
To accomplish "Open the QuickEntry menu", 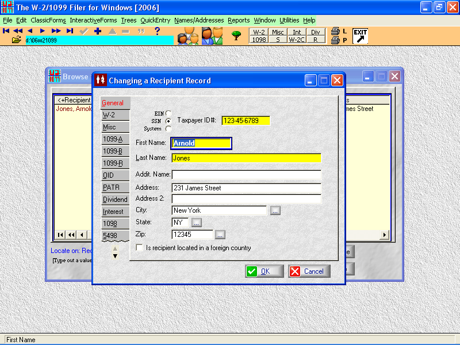I will pos(155,20).
